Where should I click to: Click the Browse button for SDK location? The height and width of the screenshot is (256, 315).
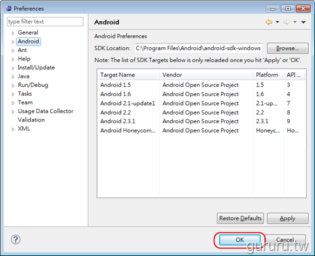pyautogui.click(x=288, y=48)
